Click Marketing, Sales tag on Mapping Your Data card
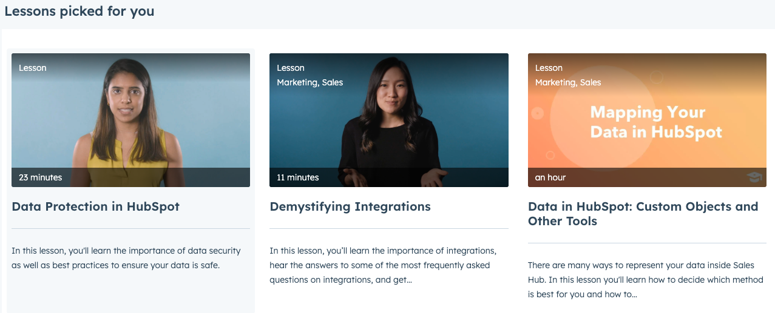 click(x=568, y=82)
